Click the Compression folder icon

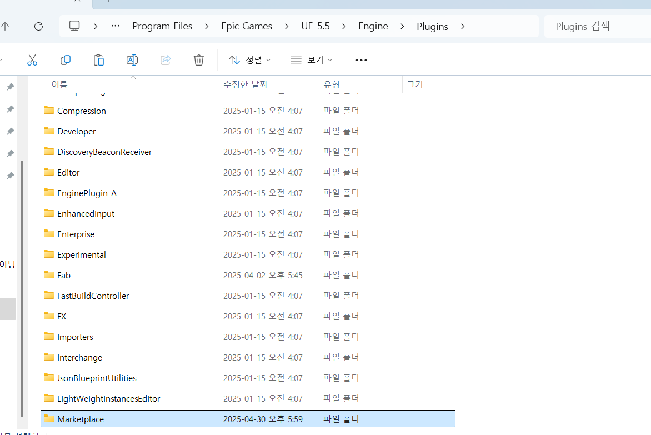[x=49, y=111]
